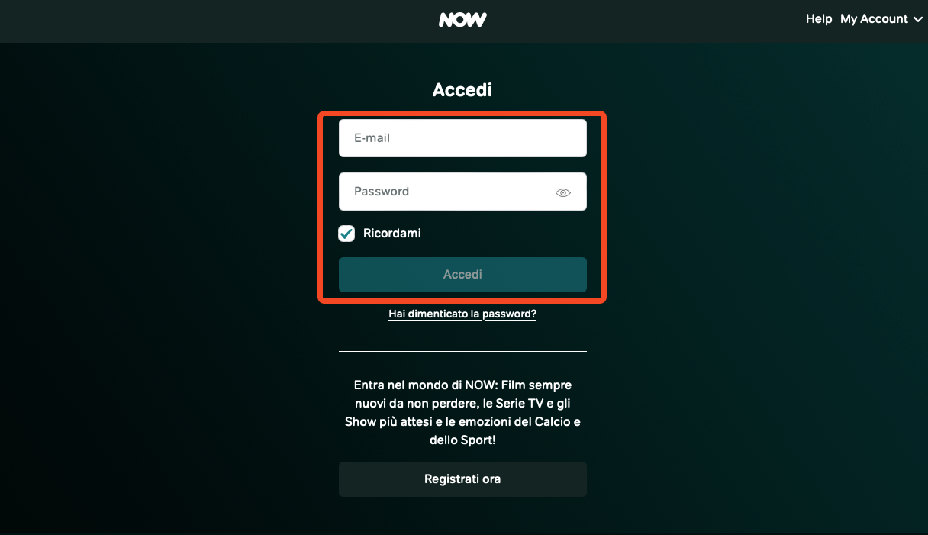
Task: Click the NOW logo in header
Action: click(x=462, y=19)
